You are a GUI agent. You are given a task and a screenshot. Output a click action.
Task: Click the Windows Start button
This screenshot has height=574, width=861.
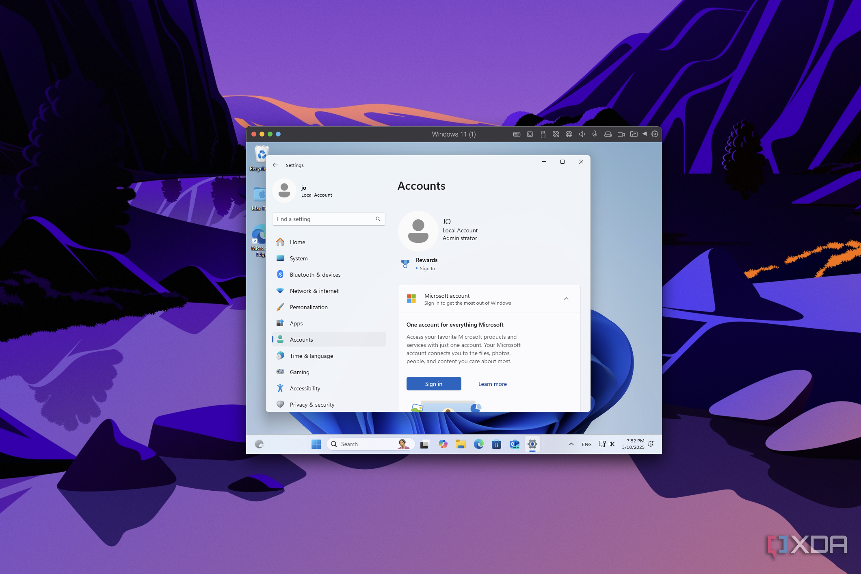coord(316,444)
